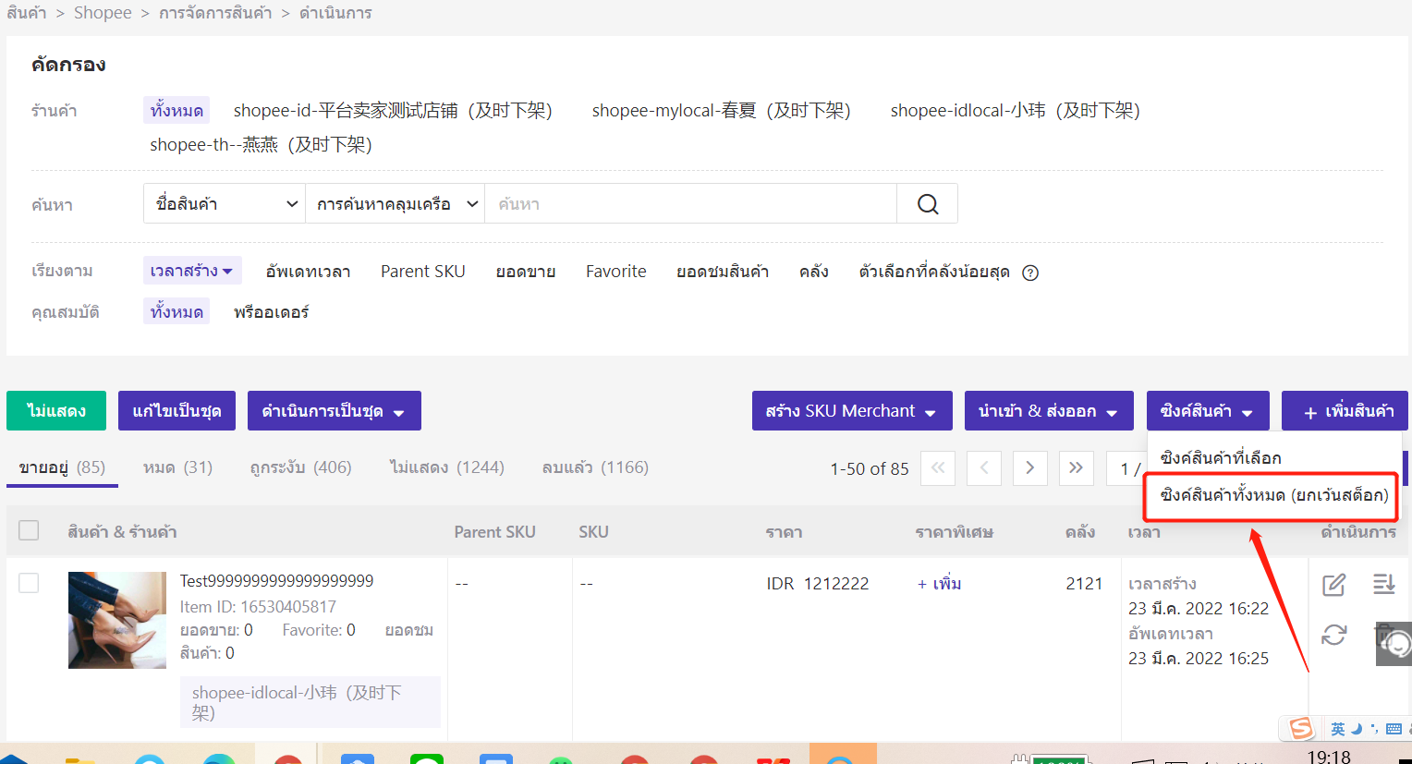Image resolution: width=1412 pixels, height=764 pixels.
Task: Click the Sogou input method S icon
Action: (x=1301, y=729)
